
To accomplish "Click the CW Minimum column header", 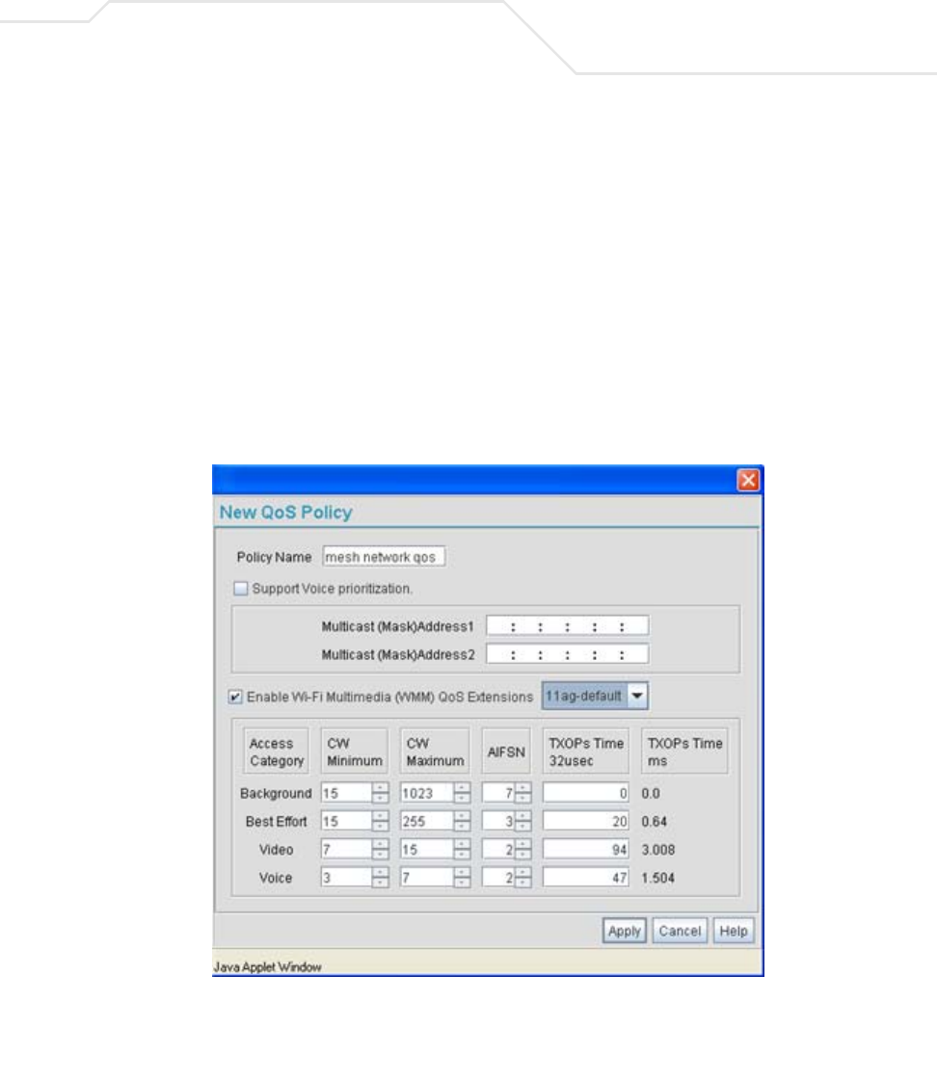I will 354,751.
